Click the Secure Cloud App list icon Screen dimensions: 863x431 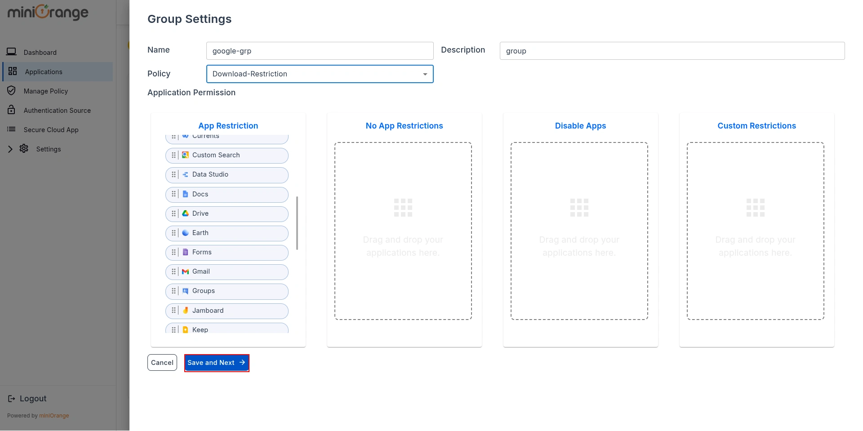[11, 129]
